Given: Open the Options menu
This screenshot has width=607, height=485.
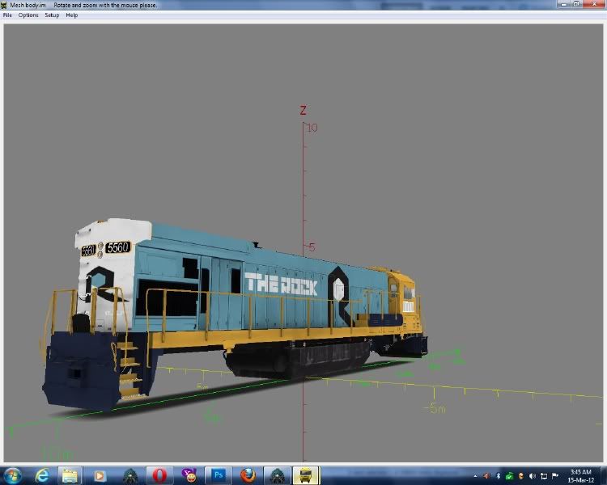Looking at the screenshot, I should click(28, 15).
